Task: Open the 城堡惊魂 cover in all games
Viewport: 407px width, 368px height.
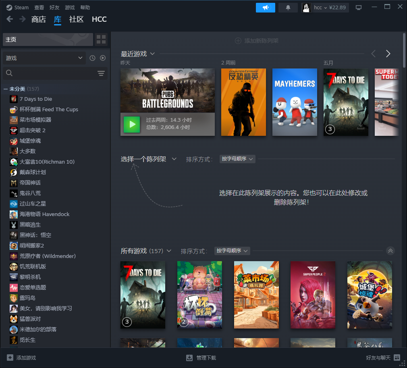Action: 370,295
